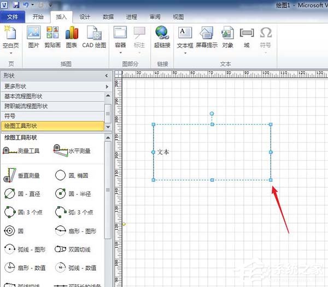328x287 pixels.
Task: Insert a blank page (空白页)
Action: 10,37
